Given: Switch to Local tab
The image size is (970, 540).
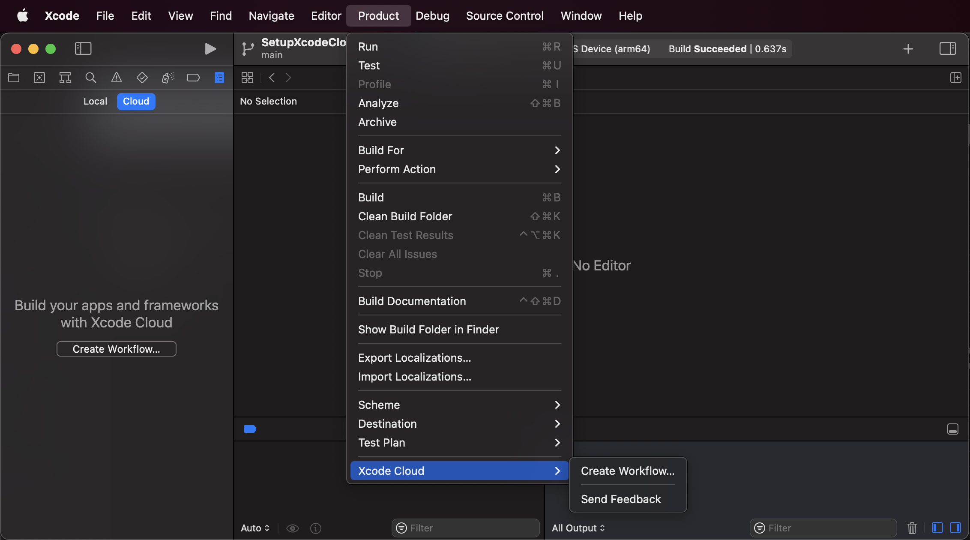Looking at the screenshot, I should pyautogui.click(x=95, y=101).
